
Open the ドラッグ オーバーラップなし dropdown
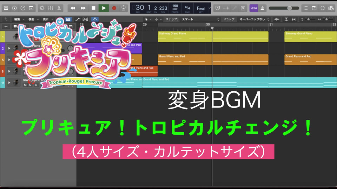pos(254,19)
